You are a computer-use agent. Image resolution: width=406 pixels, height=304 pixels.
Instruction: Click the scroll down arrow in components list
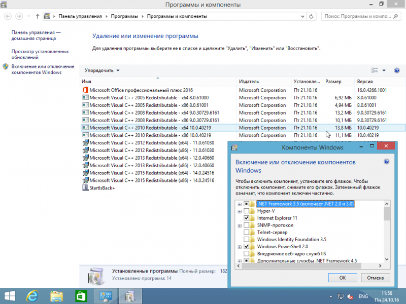[387, 259]
